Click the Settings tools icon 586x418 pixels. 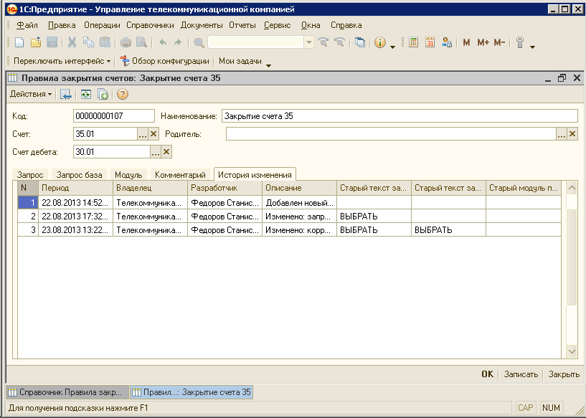point(520,42)
